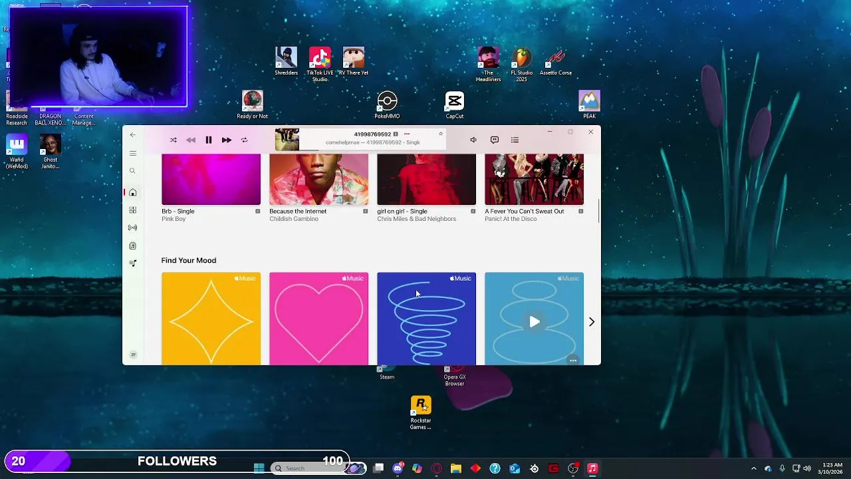Open the blue swirl mood playlist tile
The image size is (851, 479).
click(x=426, y=319)
